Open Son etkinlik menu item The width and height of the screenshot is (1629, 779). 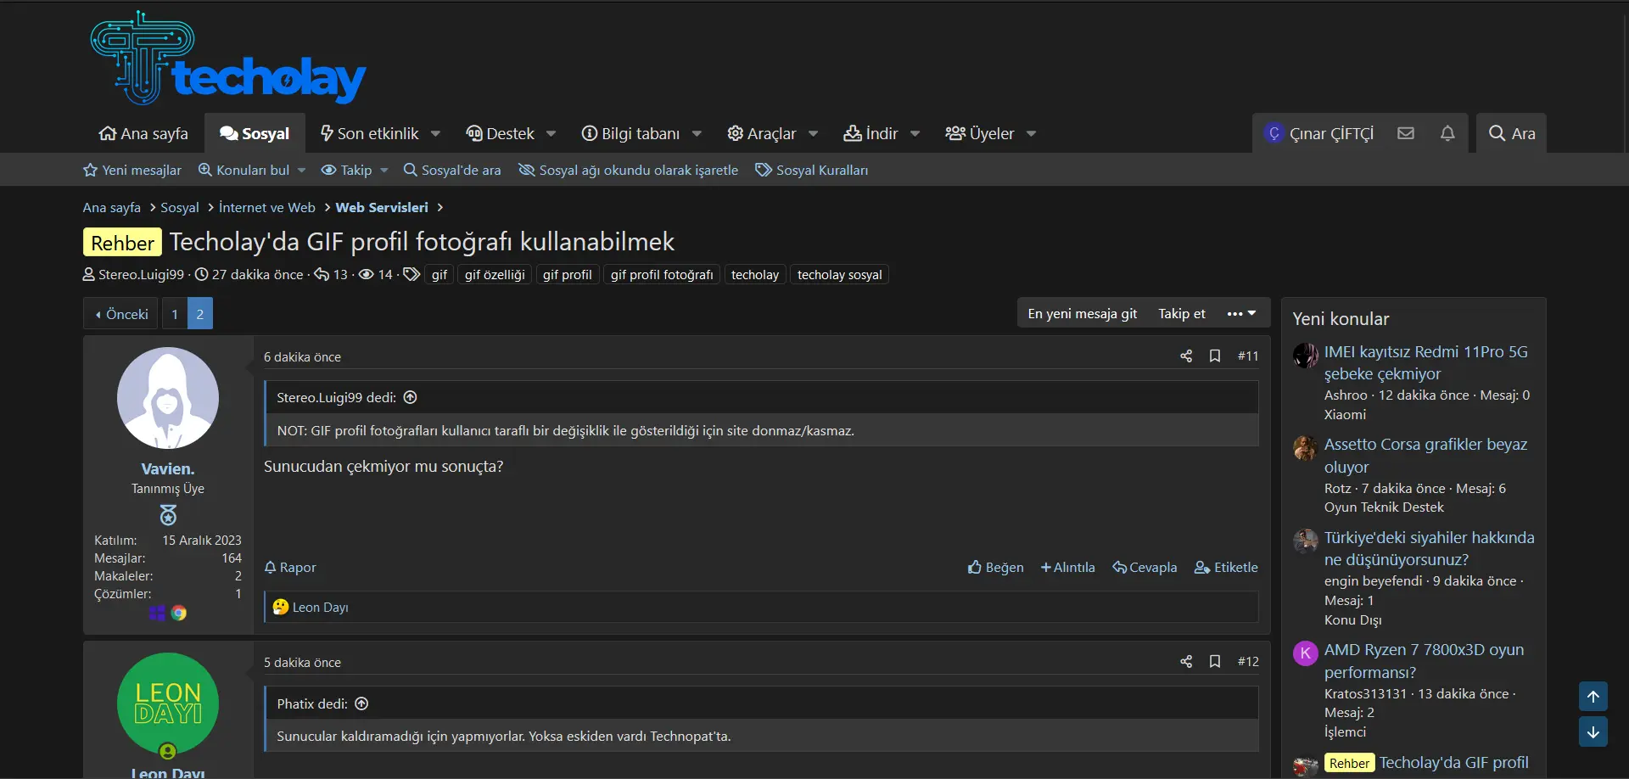click(369, 133)
